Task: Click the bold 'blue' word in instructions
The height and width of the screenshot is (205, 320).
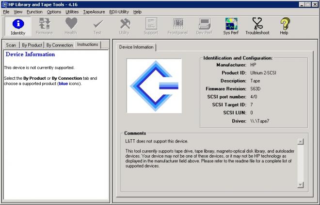Action: (63, 84)
